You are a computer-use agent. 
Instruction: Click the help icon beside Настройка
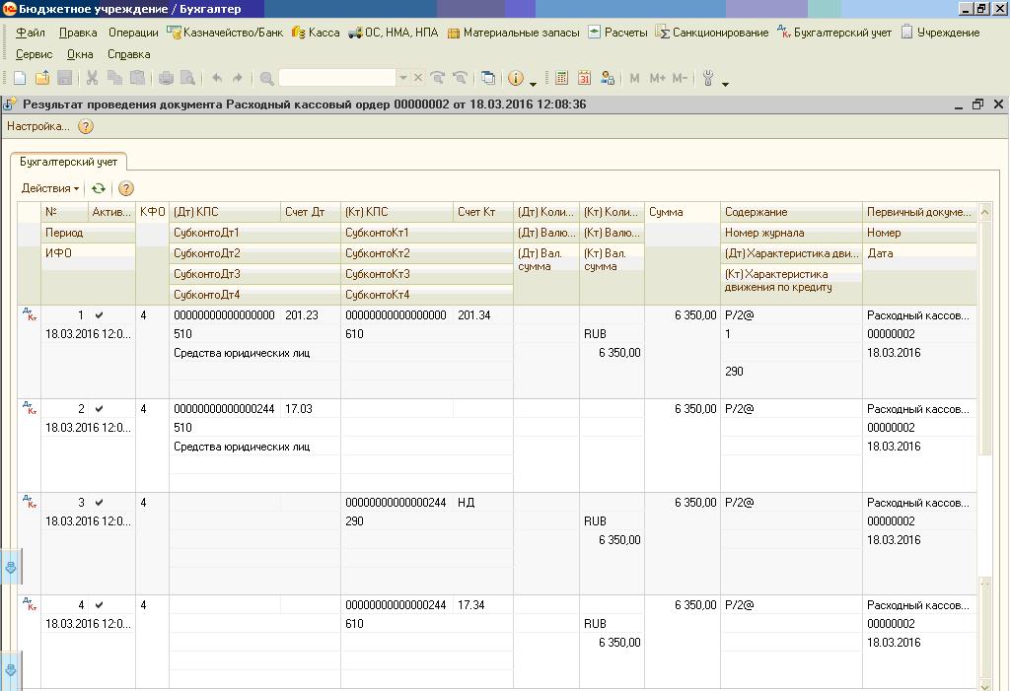[86, 126]
